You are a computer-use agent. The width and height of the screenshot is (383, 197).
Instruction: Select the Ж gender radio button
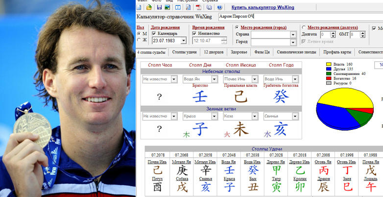tap(139, 40)
